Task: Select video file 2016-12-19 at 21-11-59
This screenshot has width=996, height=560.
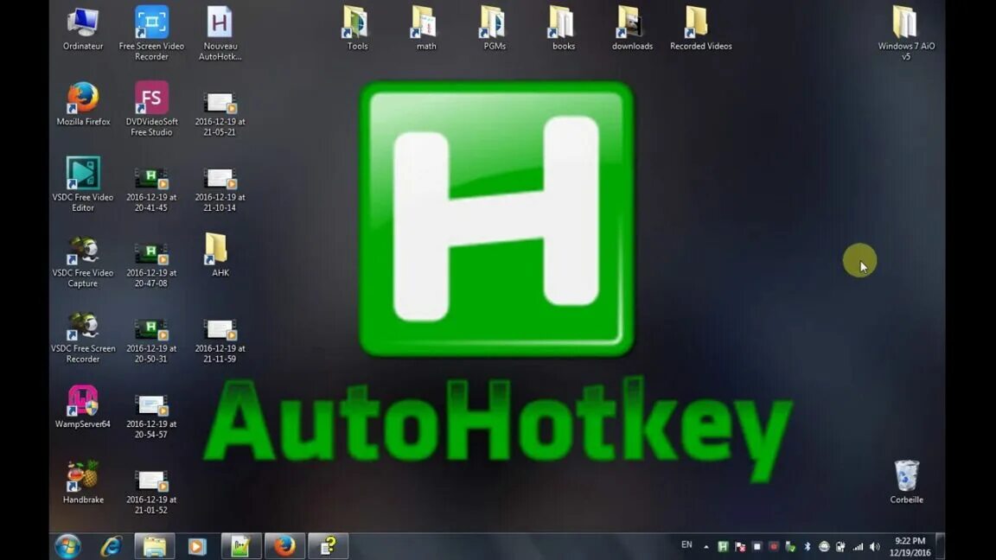Action: coord(220,340)
